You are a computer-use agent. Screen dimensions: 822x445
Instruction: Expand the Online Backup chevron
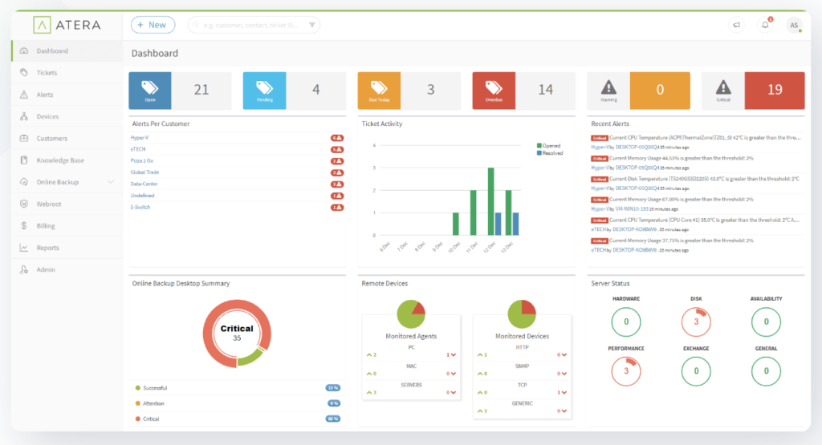[111, 182]
